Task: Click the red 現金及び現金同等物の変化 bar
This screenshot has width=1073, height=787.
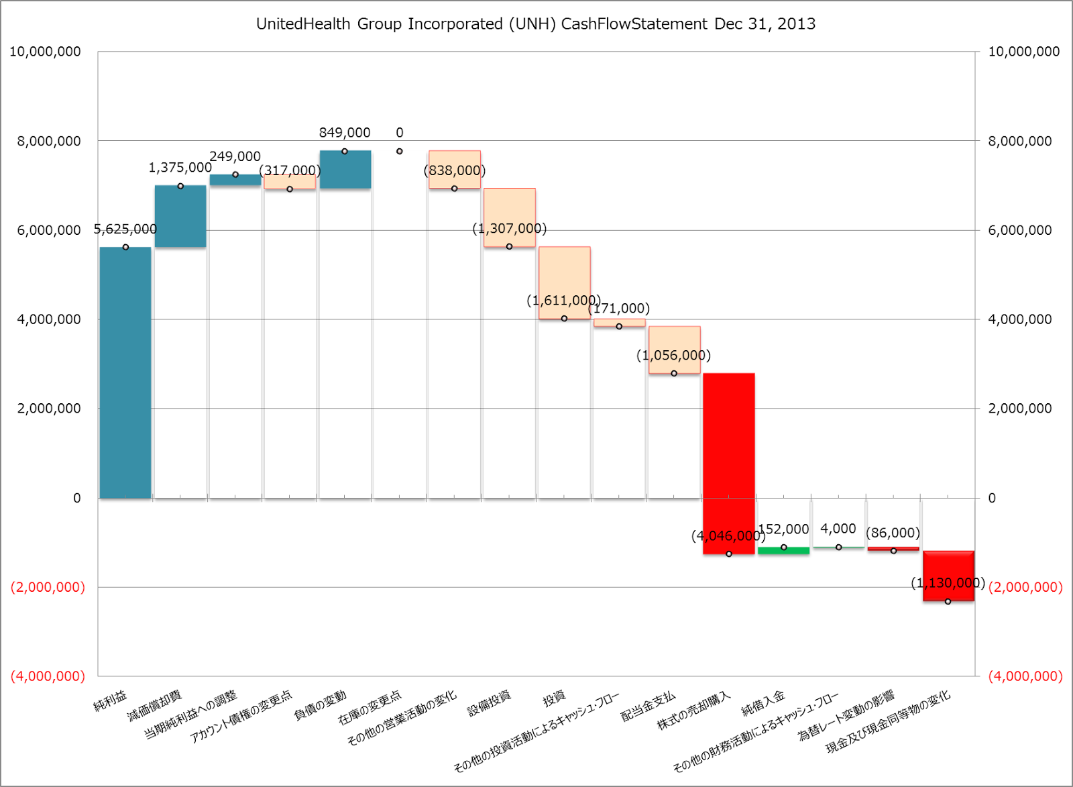Action: pyautogui.click(x=948, y=576)
